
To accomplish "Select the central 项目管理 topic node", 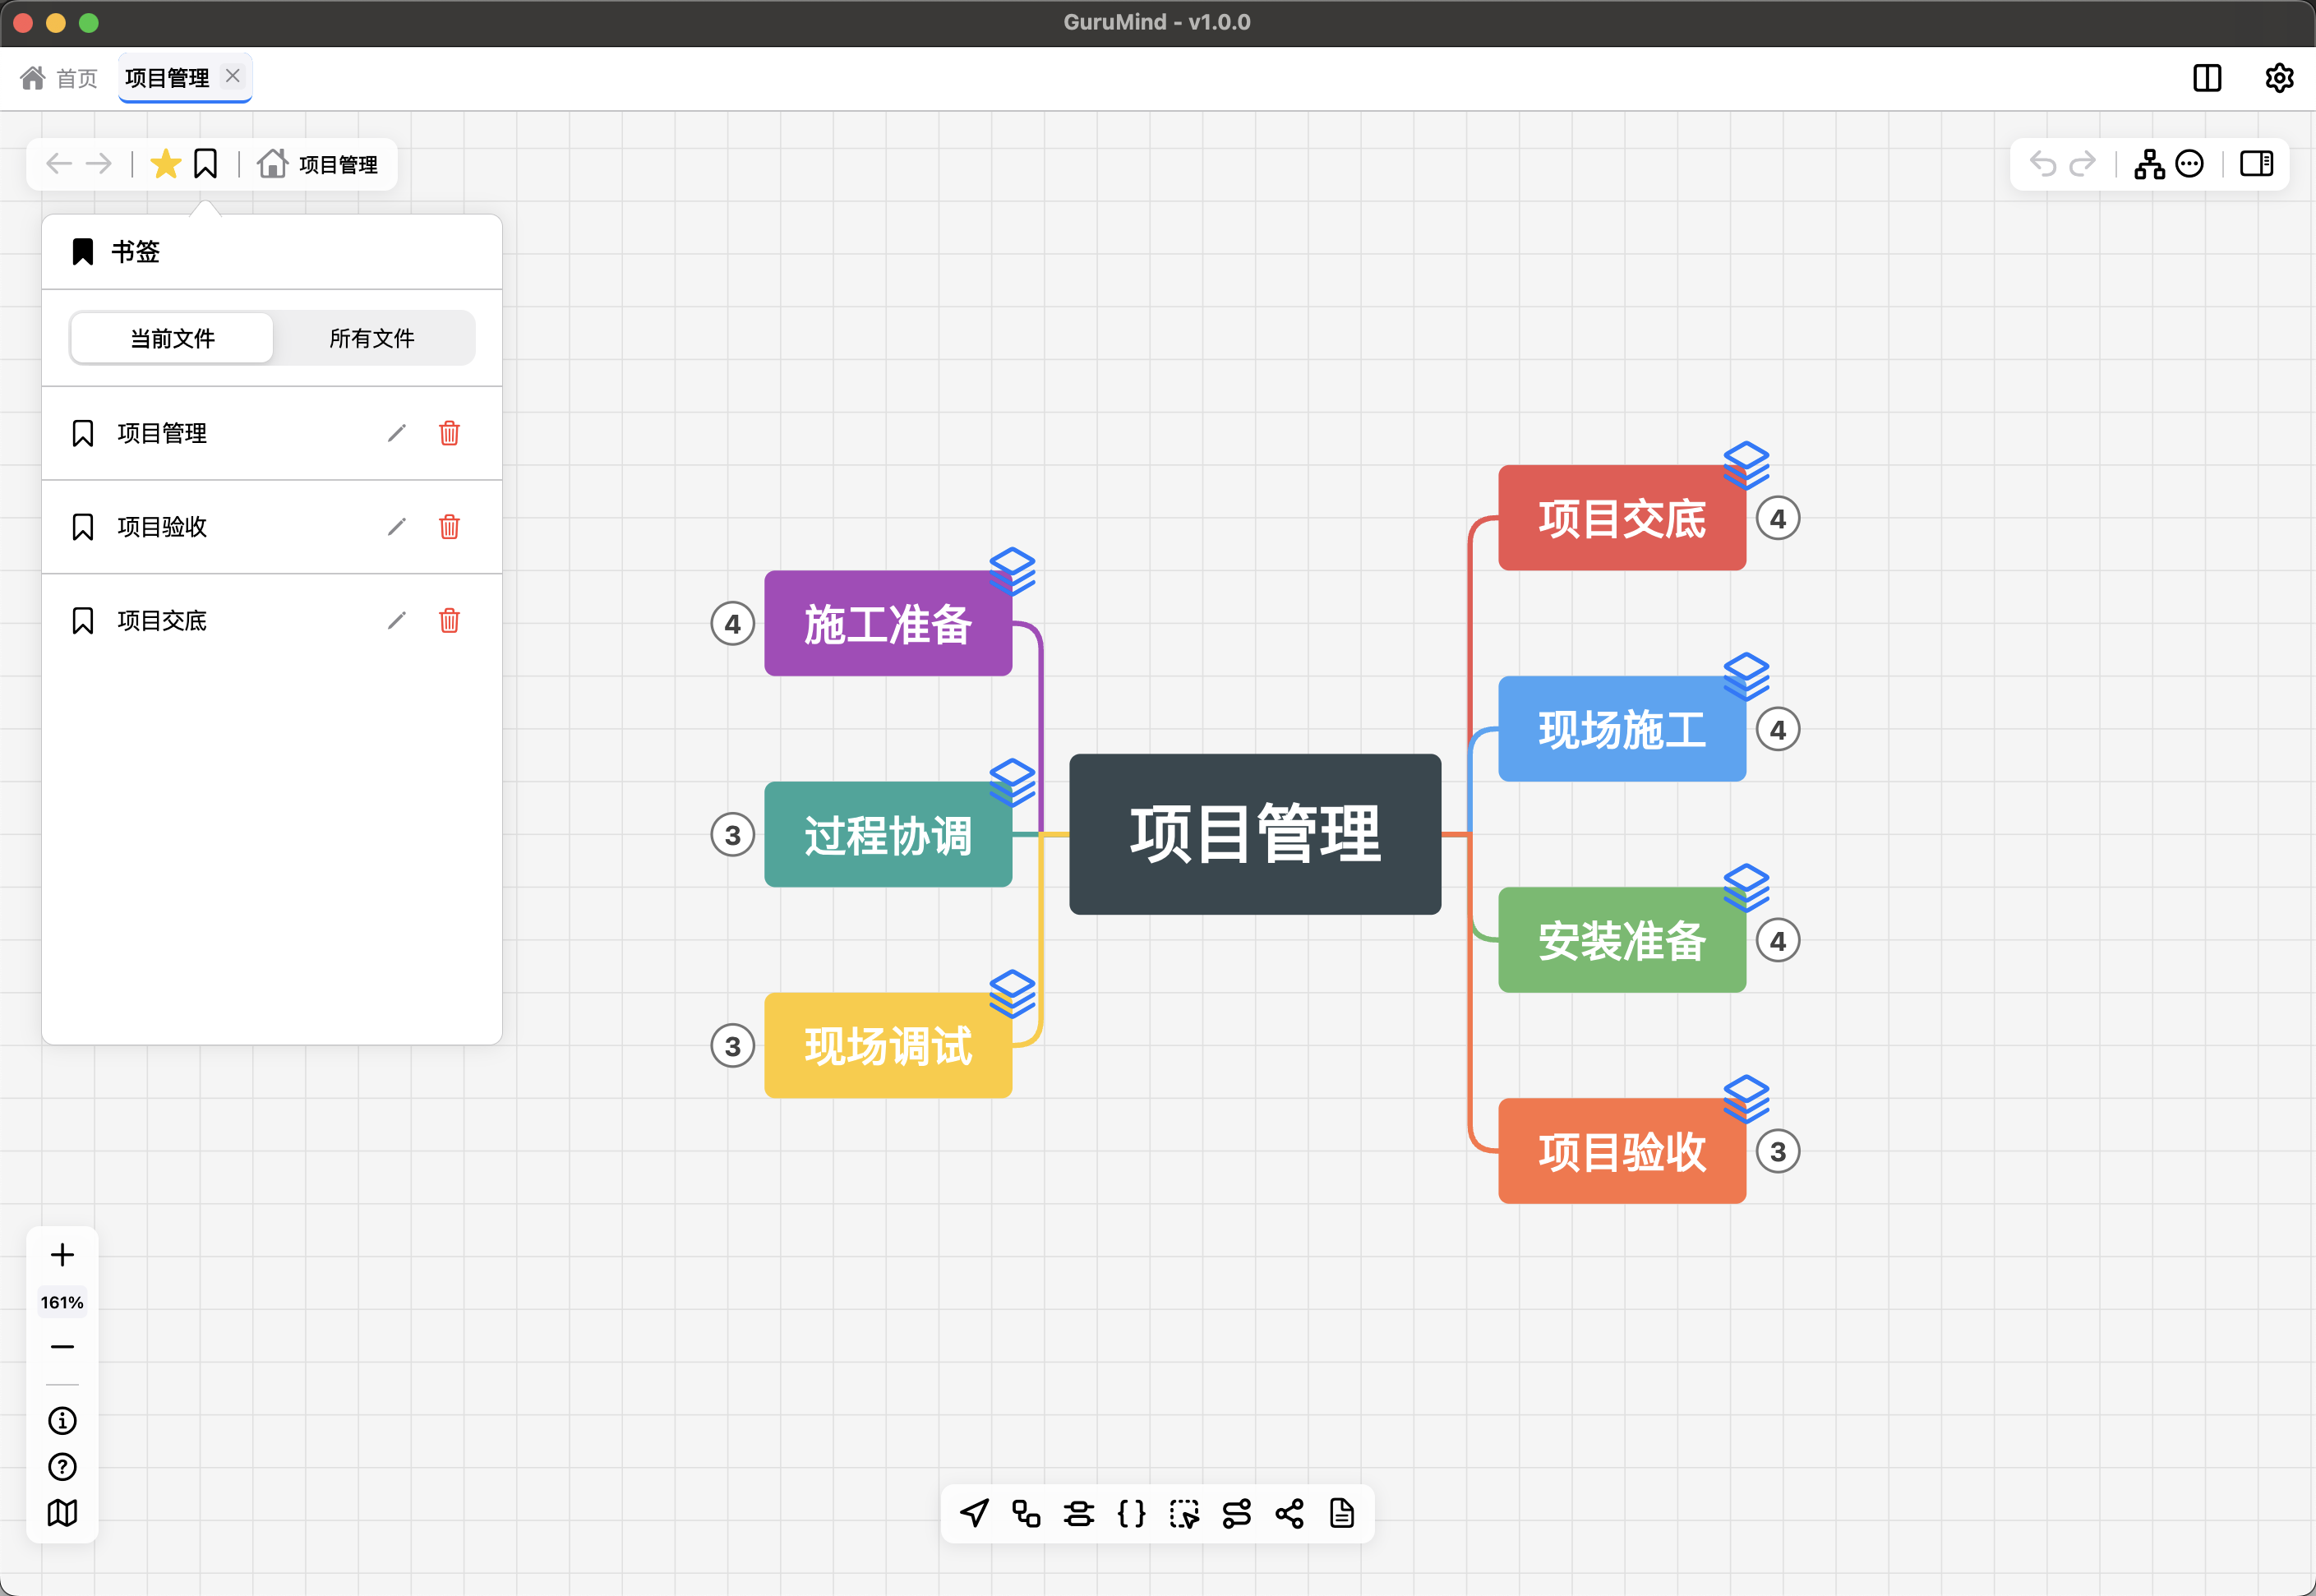I will (1255, 833).
